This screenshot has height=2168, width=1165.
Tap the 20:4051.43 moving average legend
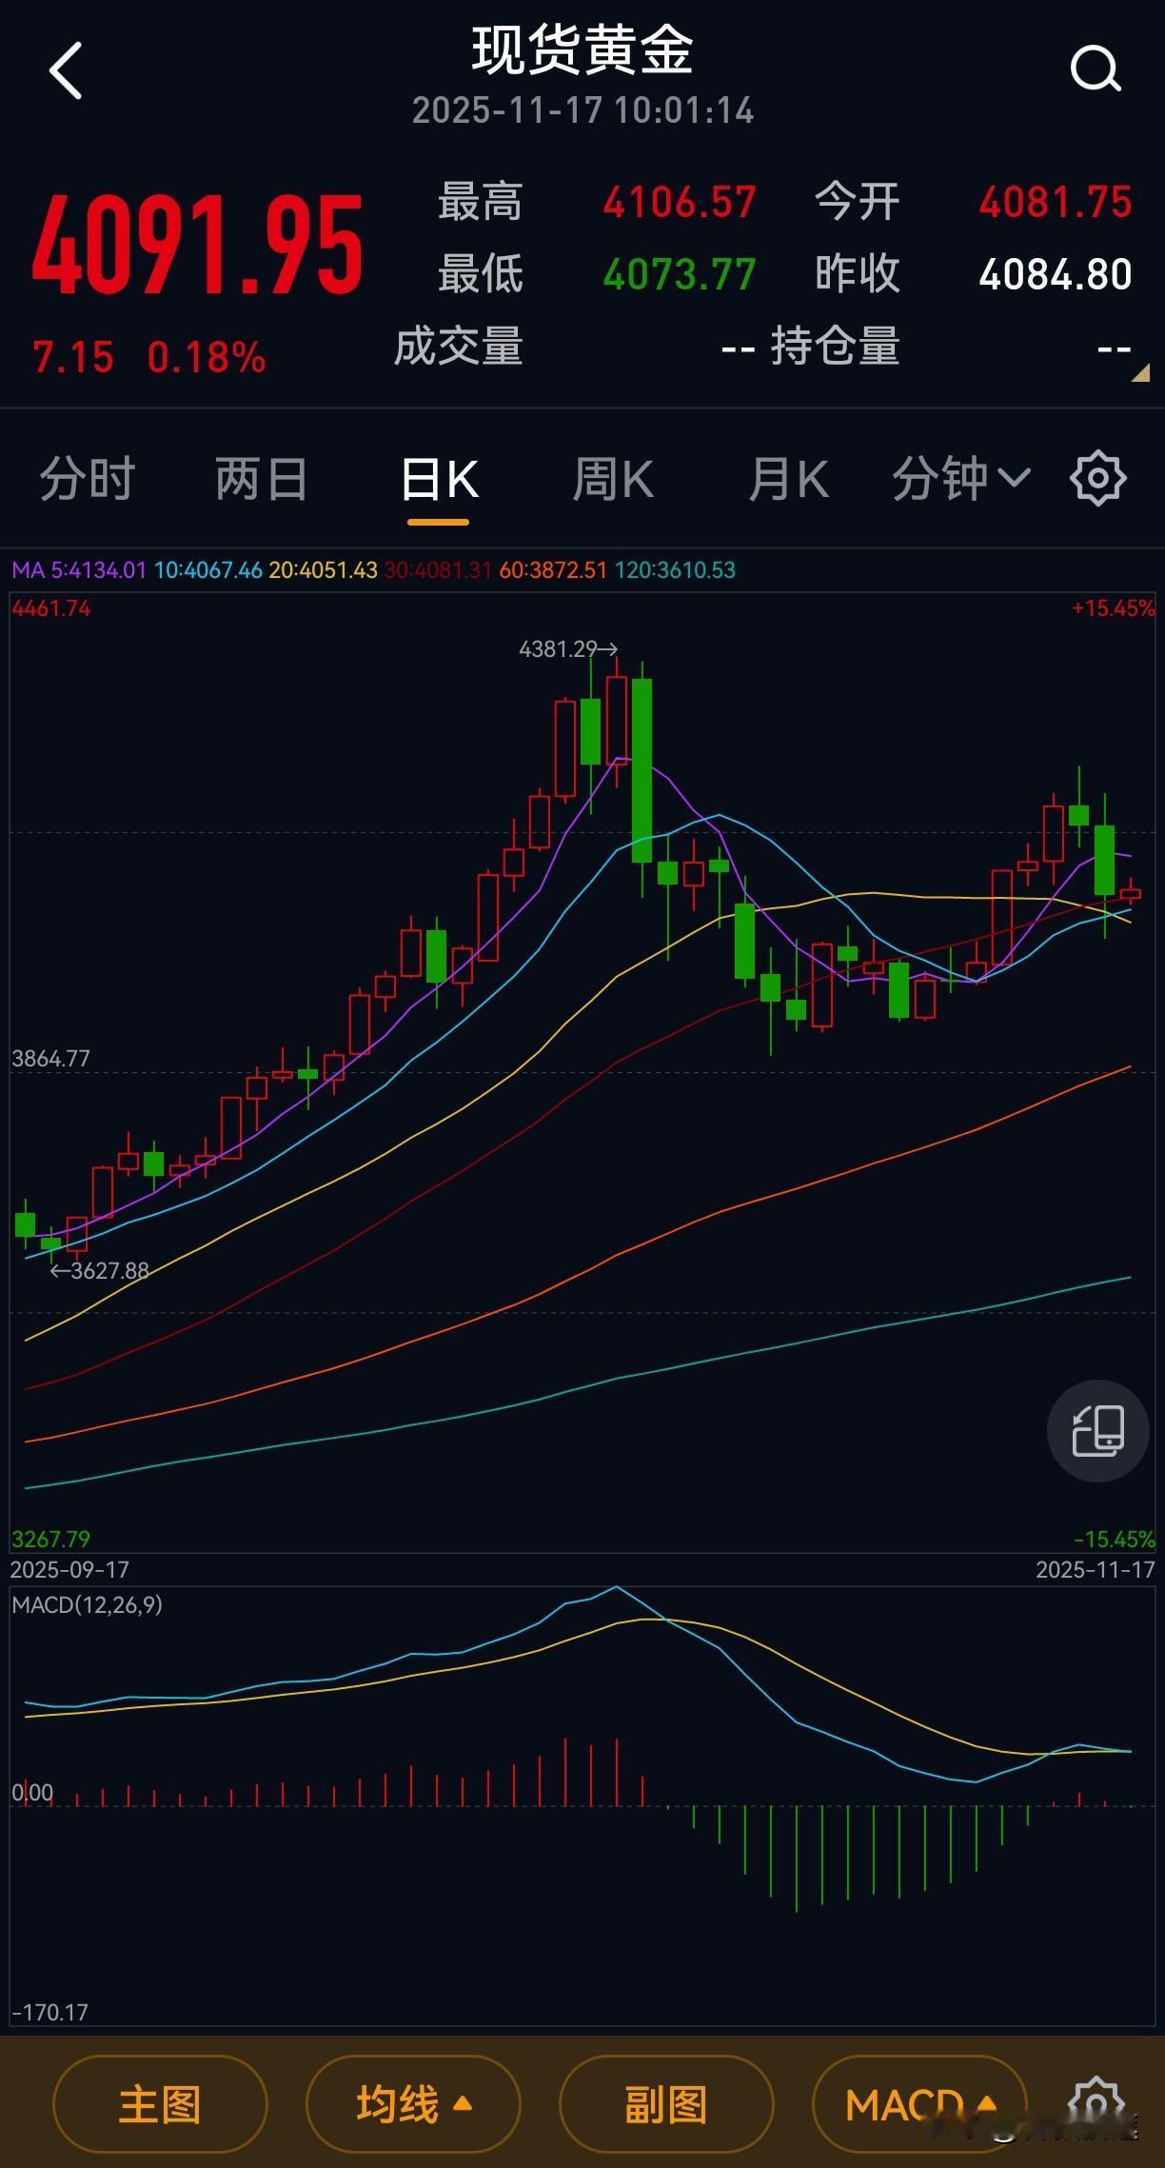[x=323, y=570]
